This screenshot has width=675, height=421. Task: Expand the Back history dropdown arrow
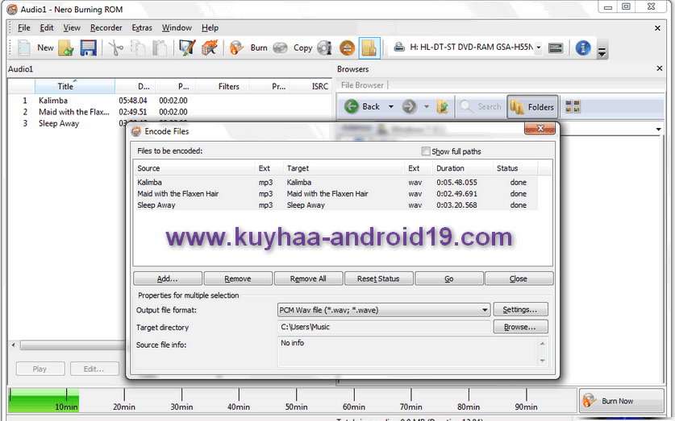(x=391, y=106)
